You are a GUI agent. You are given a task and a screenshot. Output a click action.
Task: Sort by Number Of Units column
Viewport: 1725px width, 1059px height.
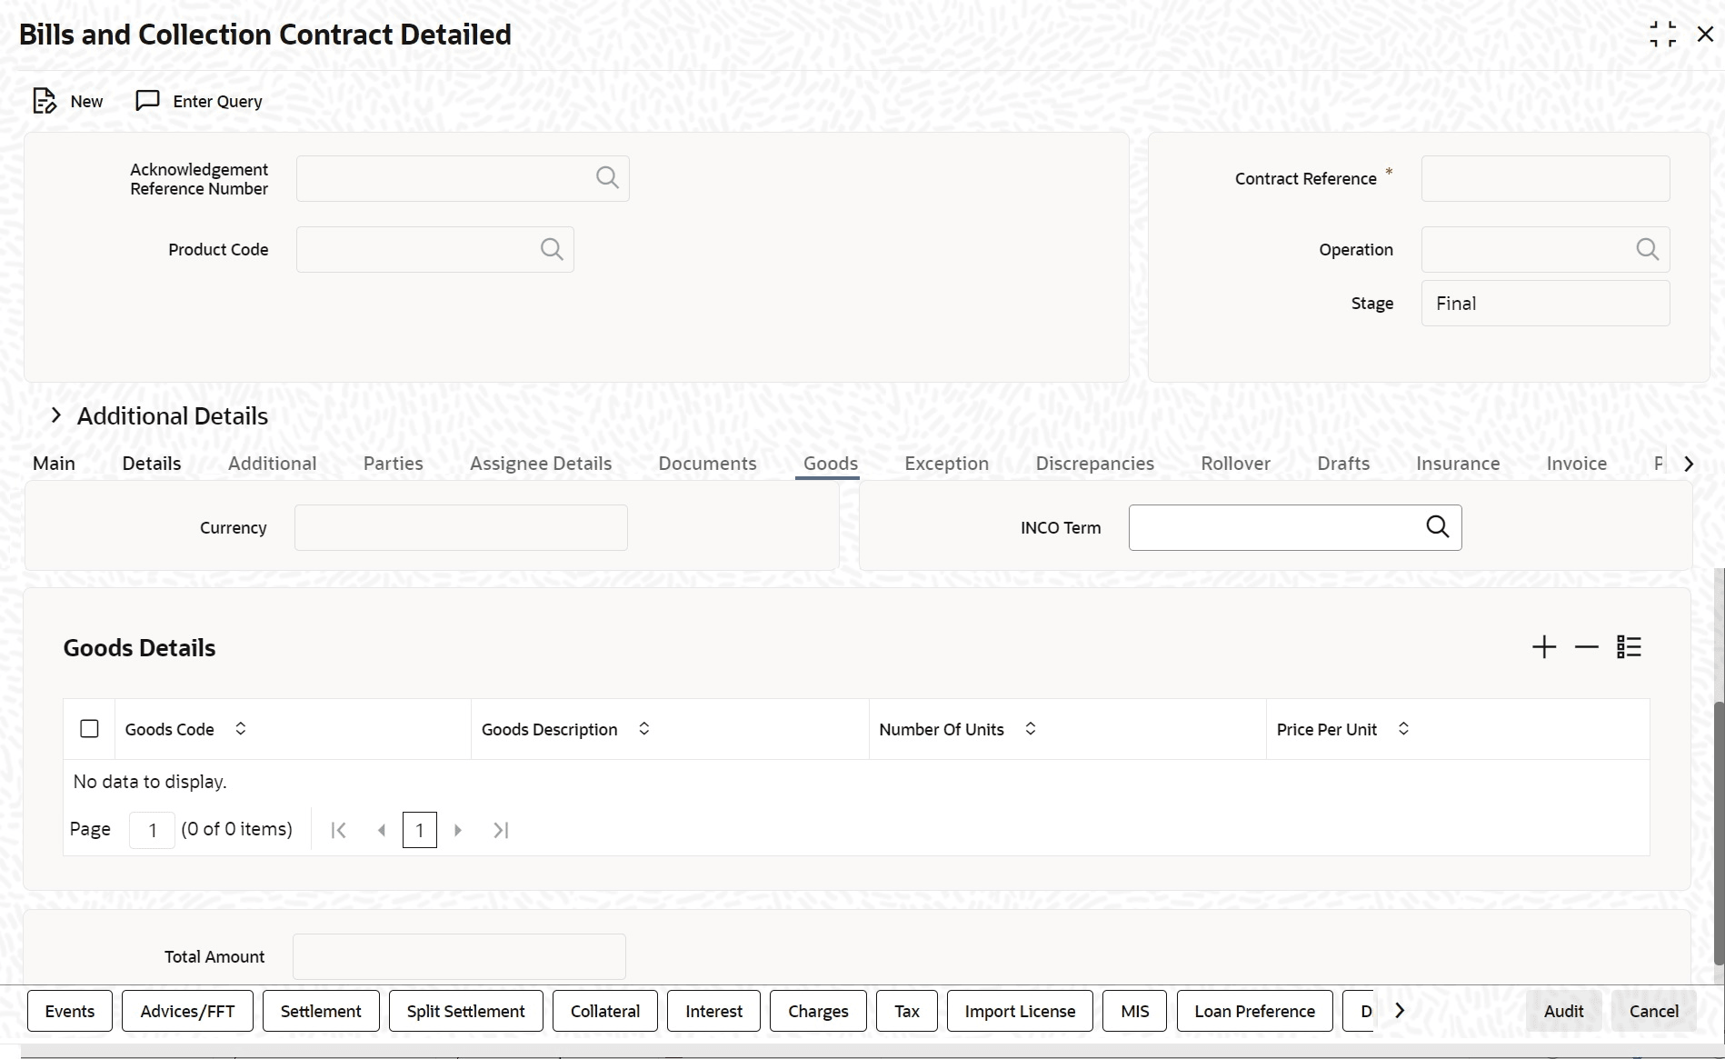point(1030,729)
